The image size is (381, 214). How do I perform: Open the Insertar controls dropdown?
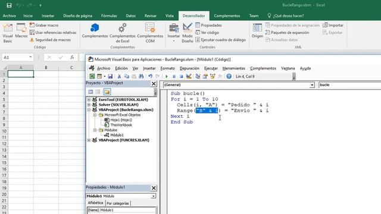coord(173,33)
